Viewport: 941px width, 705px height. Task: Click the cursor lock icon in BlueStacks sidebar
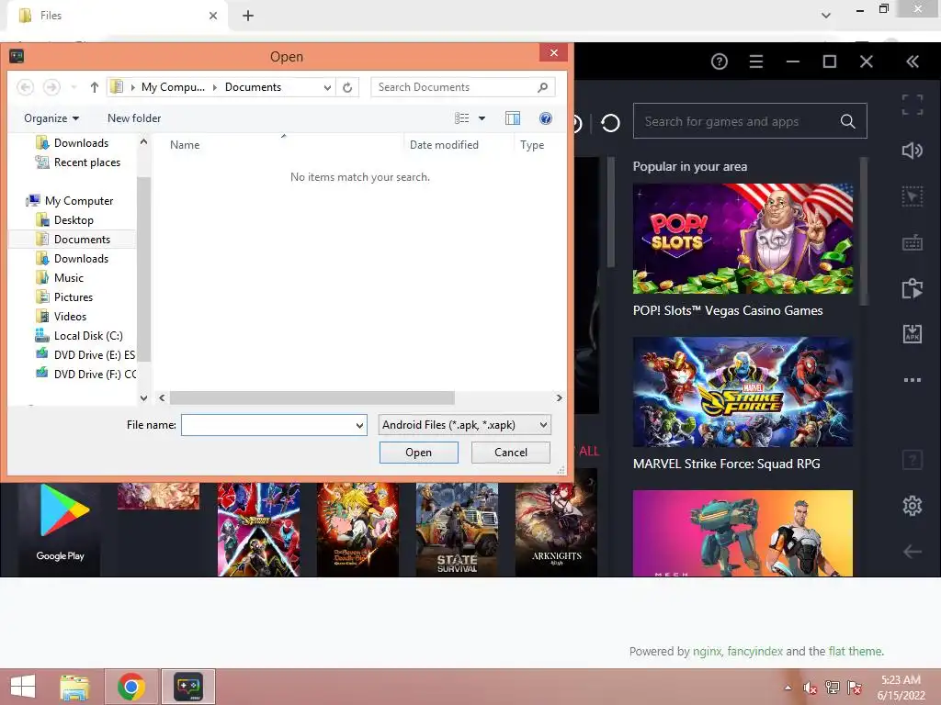(x=913, y=196)
